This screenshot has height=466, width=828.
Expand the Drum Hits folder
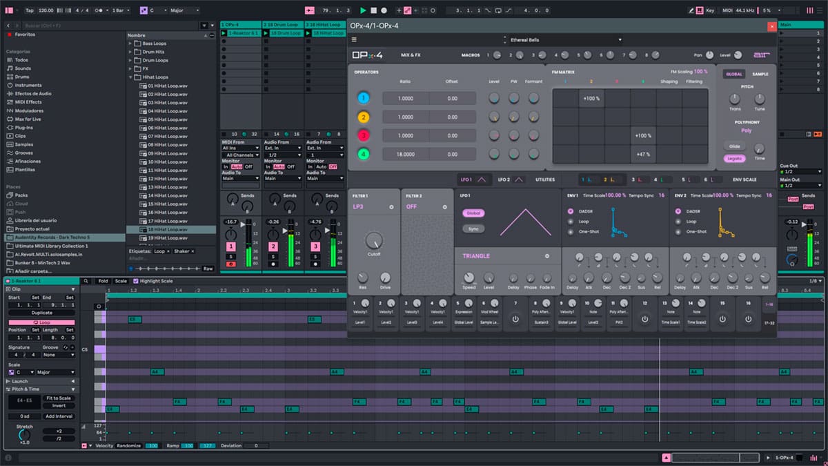tap(130, 52)
